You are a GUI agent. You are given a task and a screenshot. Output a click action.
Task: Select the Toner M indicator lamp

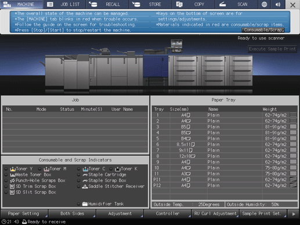39,169
